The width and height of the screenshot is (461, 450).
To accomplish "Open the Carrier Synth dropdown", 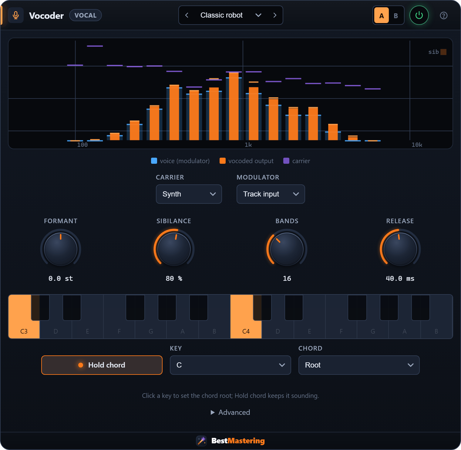I will click(189, 194).
